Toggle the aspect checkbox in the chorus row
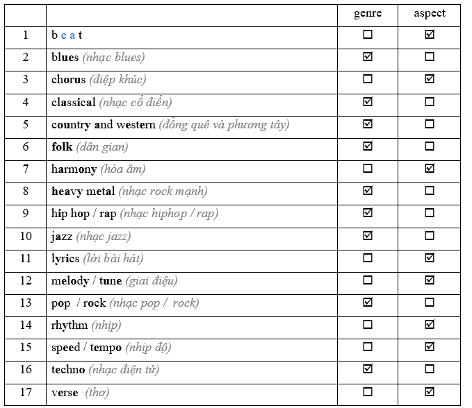Image resolution: width=472 pixels, height=408 pixels. click(430, 79)
